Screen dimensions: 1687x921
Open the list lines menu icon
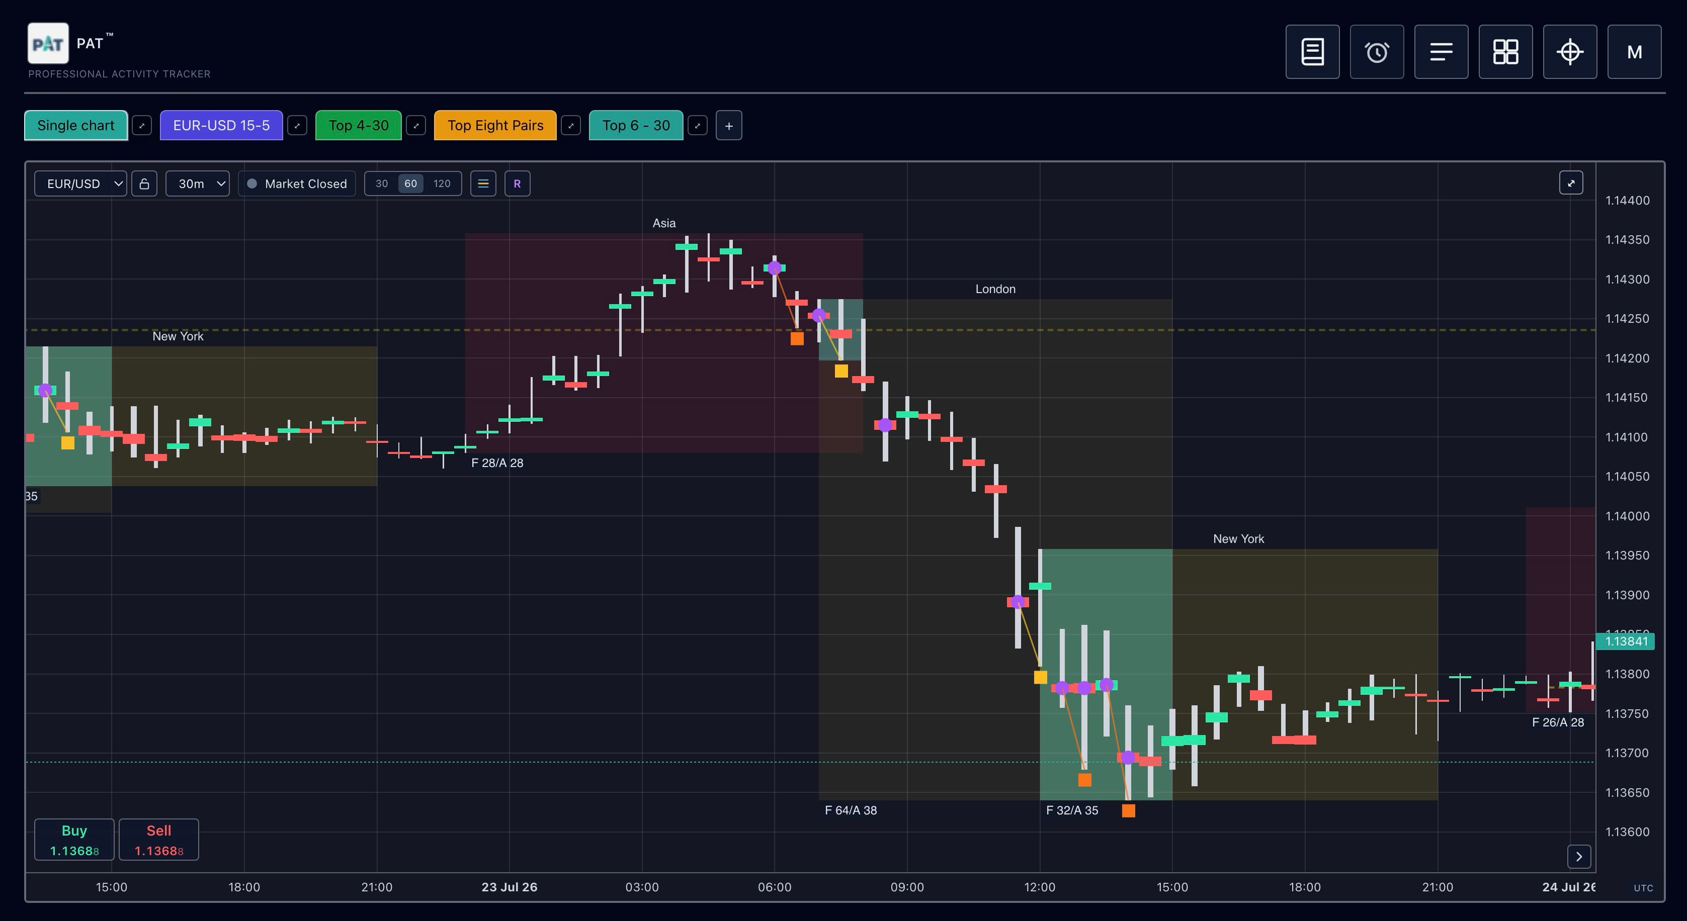1441,52
